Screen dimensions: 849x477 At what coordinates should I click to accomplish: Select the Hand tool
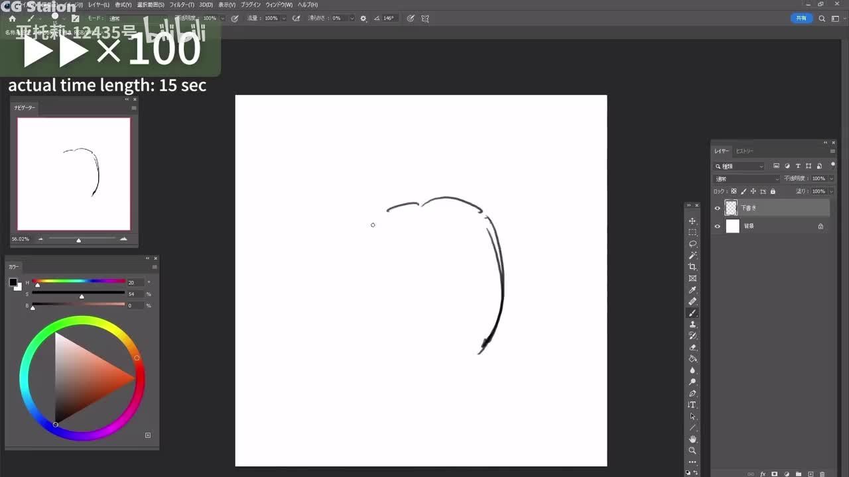pos(692,439)
